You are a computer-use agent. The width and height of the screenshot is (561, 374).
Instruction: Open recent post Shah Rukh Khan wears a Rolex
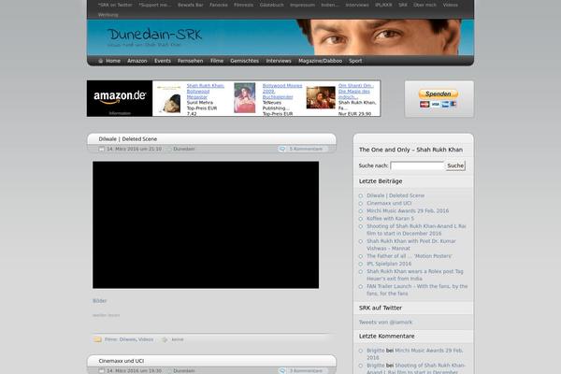(x=415, y=275)
